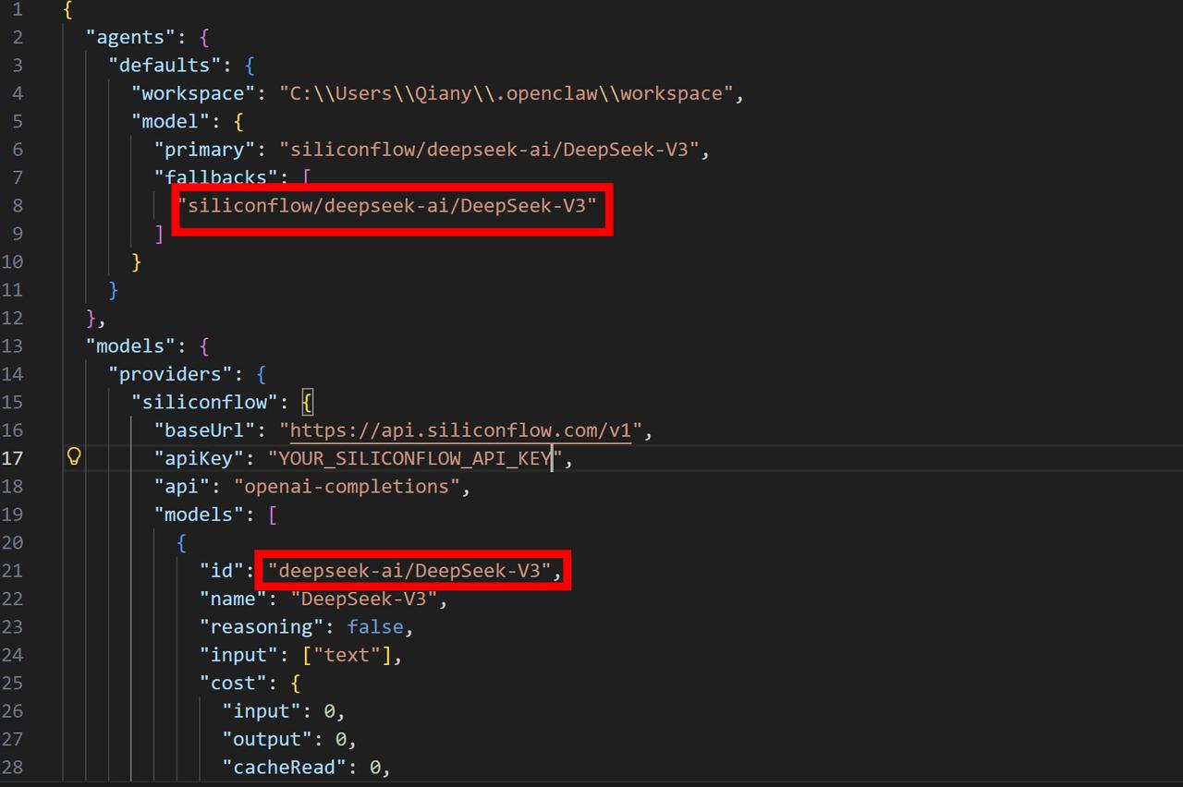Click the lightbulb code action icon on line 17
1183x787 pixels.
click(x=75, y=457)
